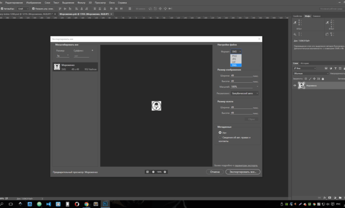Click the Ширина image width field
345x208 pixels.
[x=241, y=76]
